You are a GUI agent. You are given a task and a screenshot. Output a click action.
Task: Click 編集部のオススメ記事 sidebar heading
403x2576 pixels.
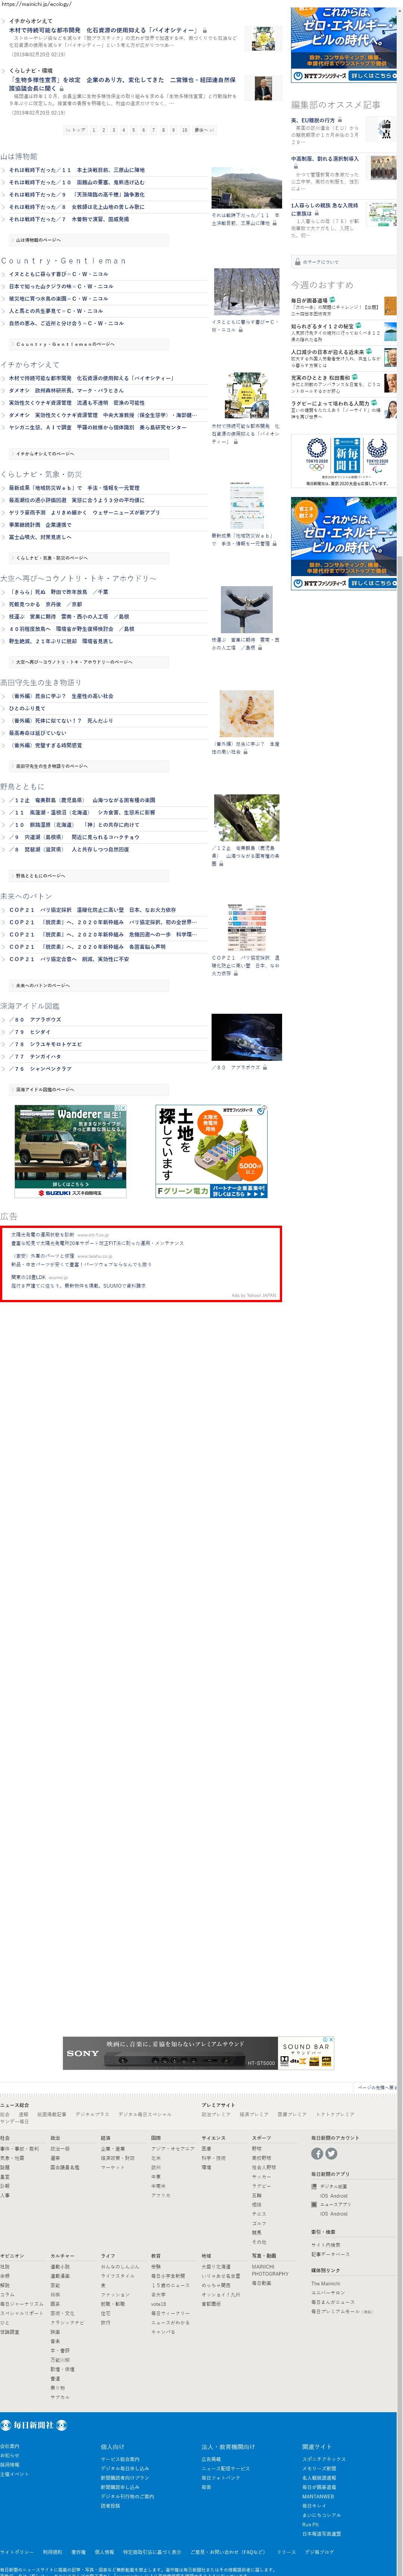(x=336, y=104)
